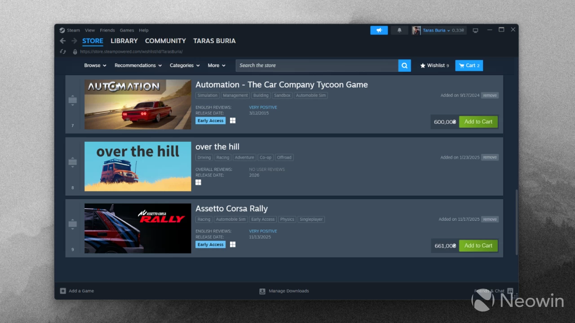Click Windows platform icon on Automation row
The width and height of the screenshot is (575, 323).
coord(233,121)
